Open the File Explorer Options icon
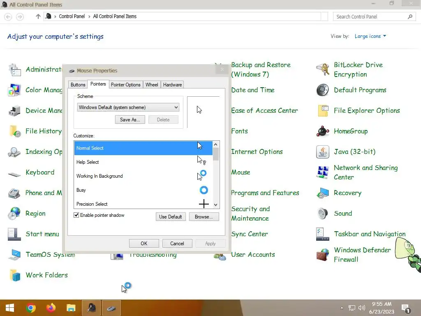The height and width of the screenshot is (316, 421). point(322,110)
